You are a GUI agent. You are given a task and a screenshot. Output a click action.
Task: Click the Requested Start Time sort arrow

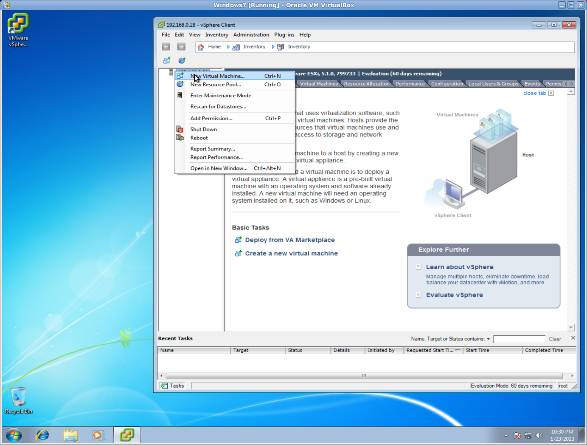(x=458, y=350)
